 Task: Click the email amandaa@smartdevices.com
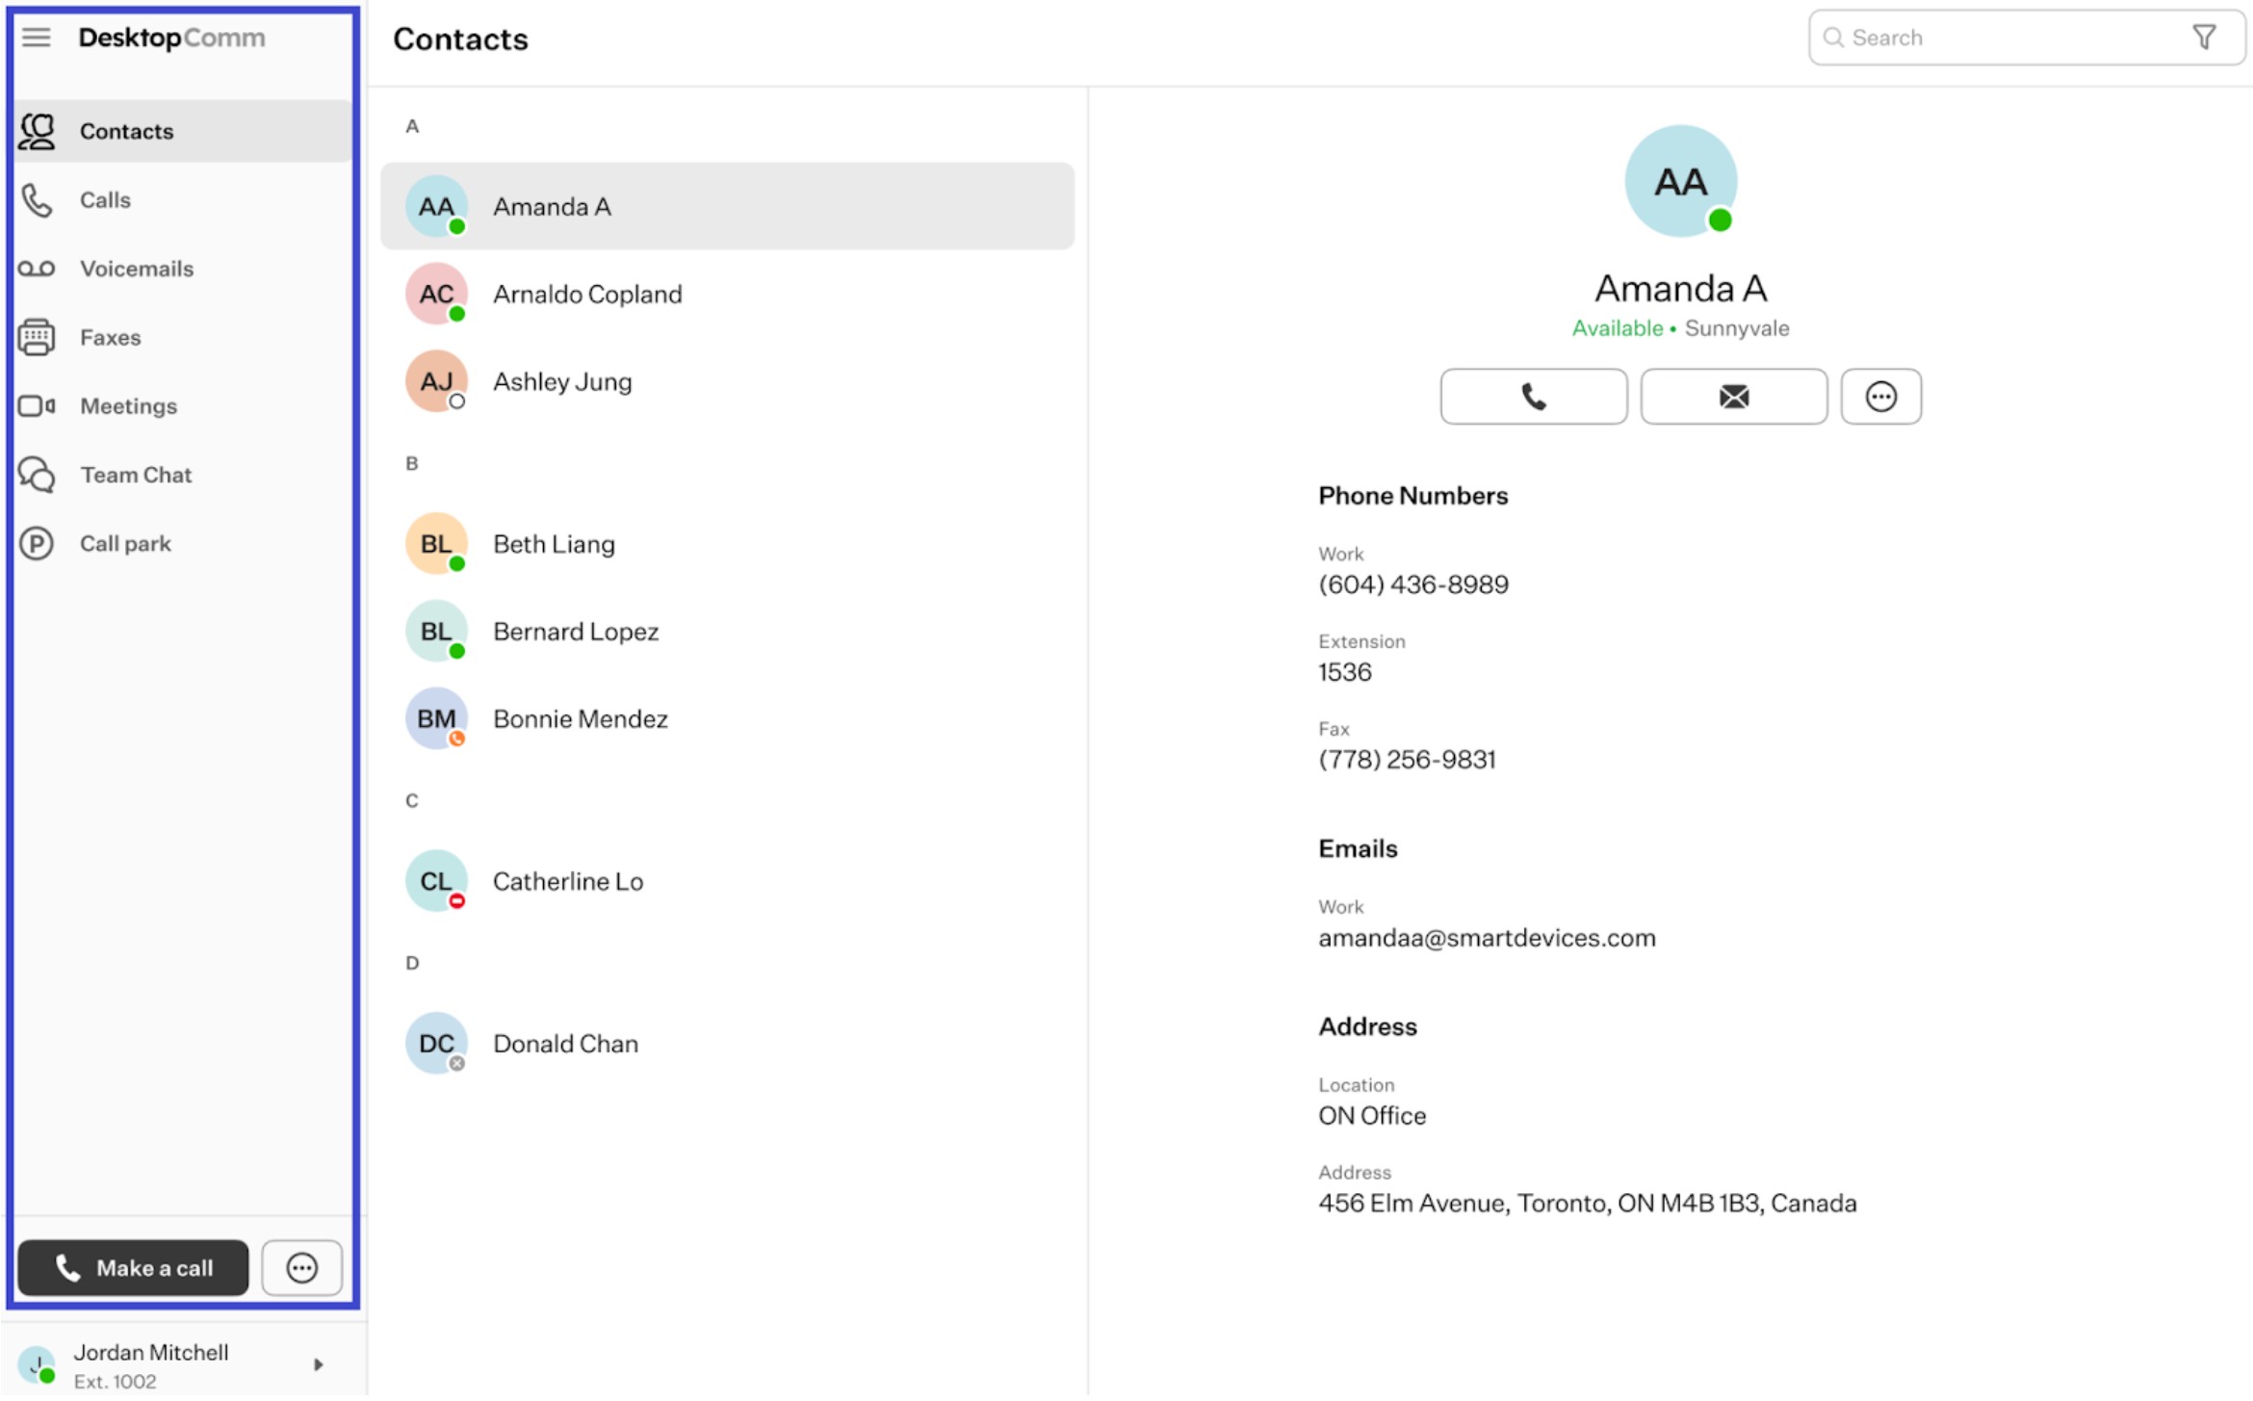1487,939
